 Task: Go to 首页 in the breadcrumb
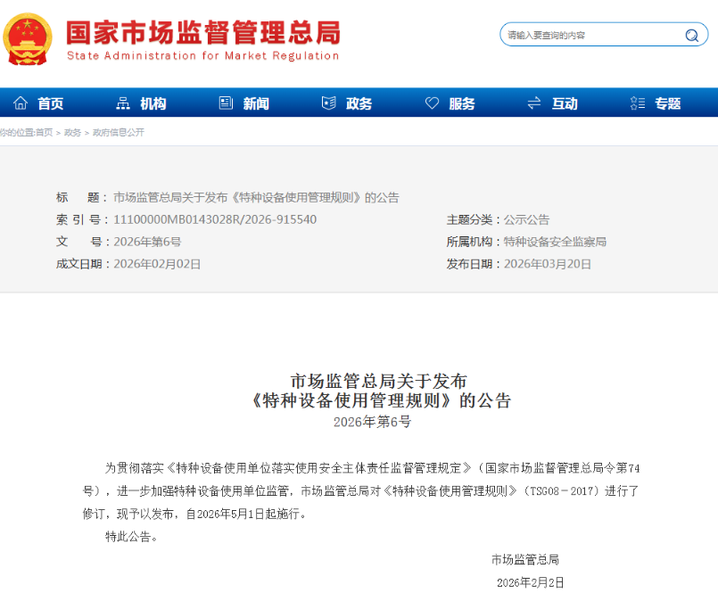(45, 133)
